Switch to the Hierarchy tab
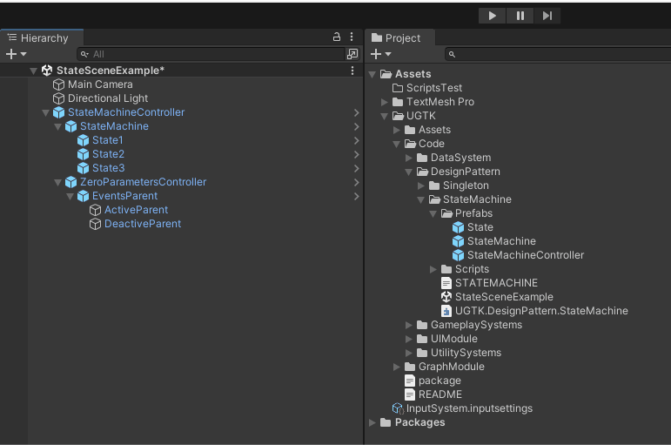This screenshot has width=671, height=445. point(42,37)
